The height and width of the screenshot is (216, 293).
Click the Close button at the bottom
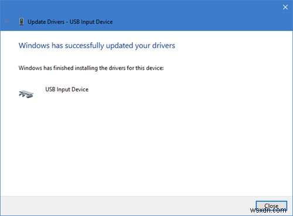(271, 206)
